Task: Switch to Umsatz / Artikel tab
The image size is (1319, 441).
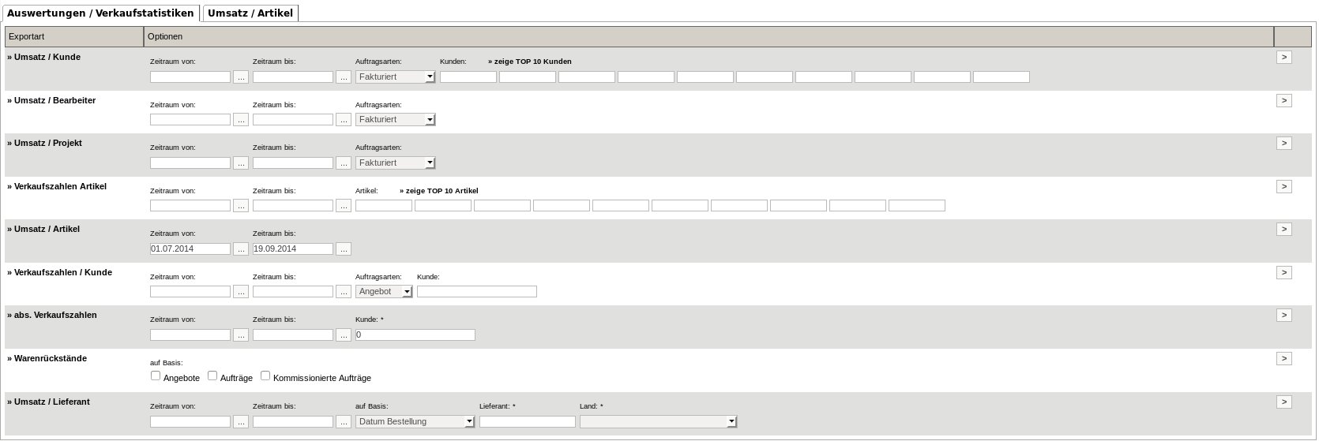Action: [250, 13]
